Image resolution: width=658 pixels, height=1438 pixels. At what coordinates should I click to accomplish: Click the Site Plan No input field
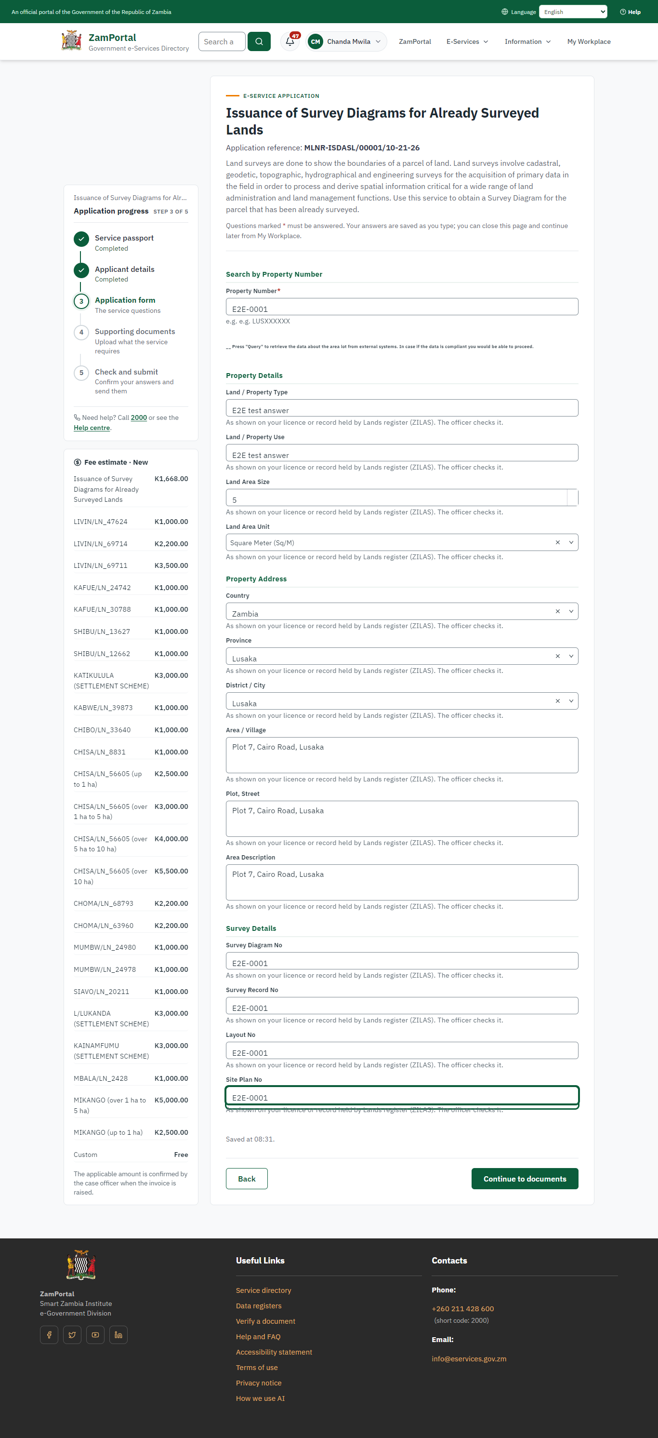402,1095
